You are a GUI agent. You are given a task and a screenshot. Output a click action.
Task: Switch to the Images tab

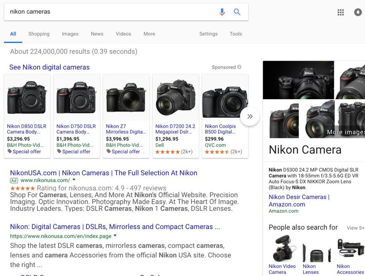(x=70, y=34)
